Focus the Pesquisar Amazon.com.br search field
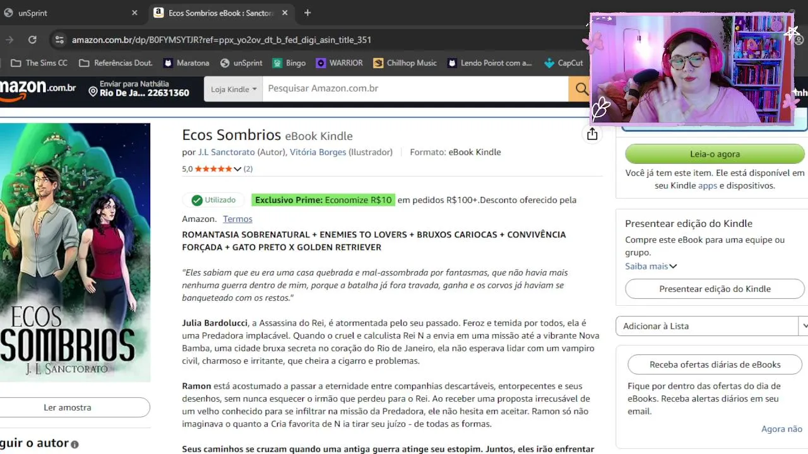 pyautogui.click(x=415, y=89)
